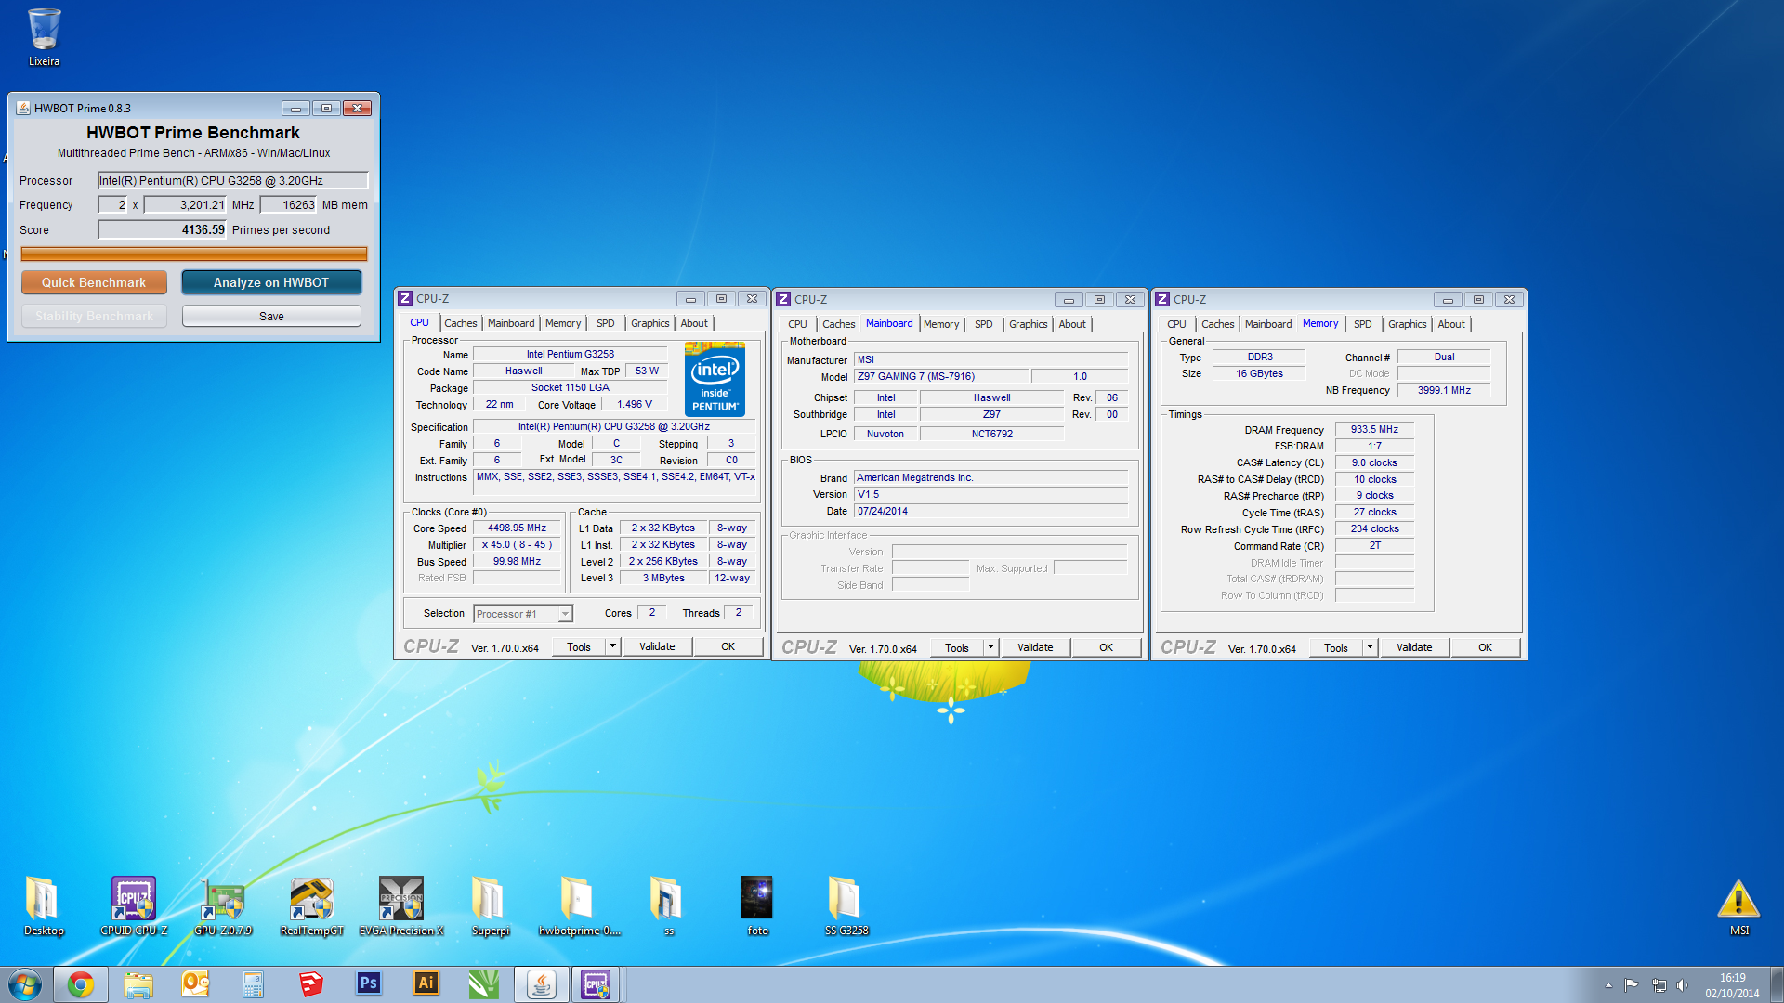The image size is (1784, 1003).
Task: Open the green CorelDRAW taskbar icon
Action: click(483, 984)
